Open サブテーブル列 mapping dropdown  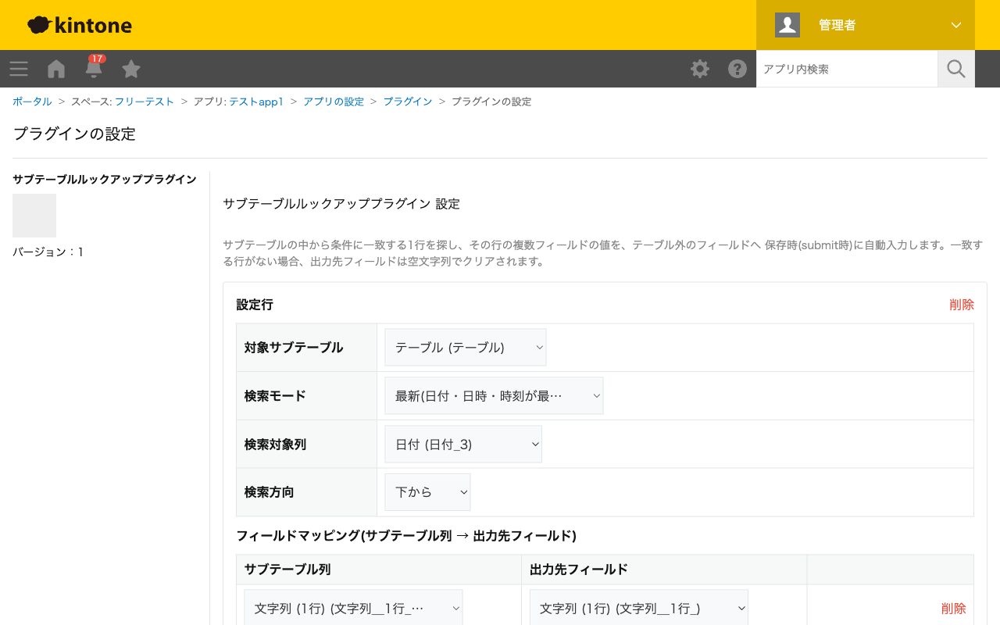point(353,608)
